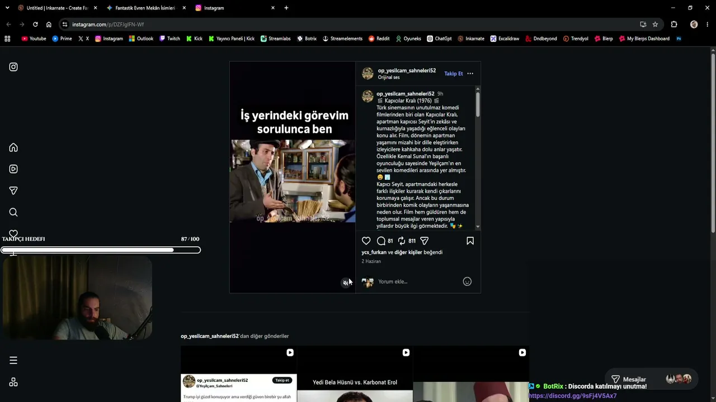Close the Fantastik Evren Mekân İsimleri tab
This screenshot has height=402, width=716.
pos(184,8)
